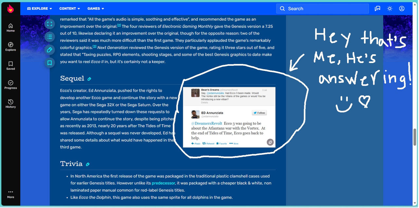
Task: Open user account profile icon
Action: pyautogui.click(x=402, y=8)
